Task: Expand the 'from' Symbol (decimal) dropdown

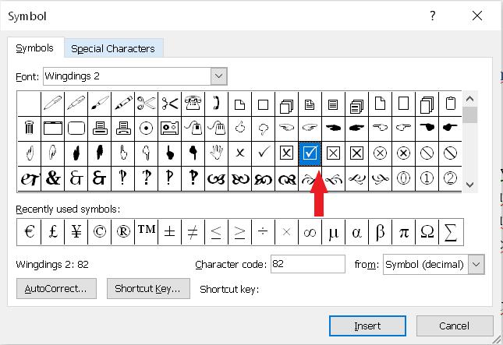Action: pos(476,265)
